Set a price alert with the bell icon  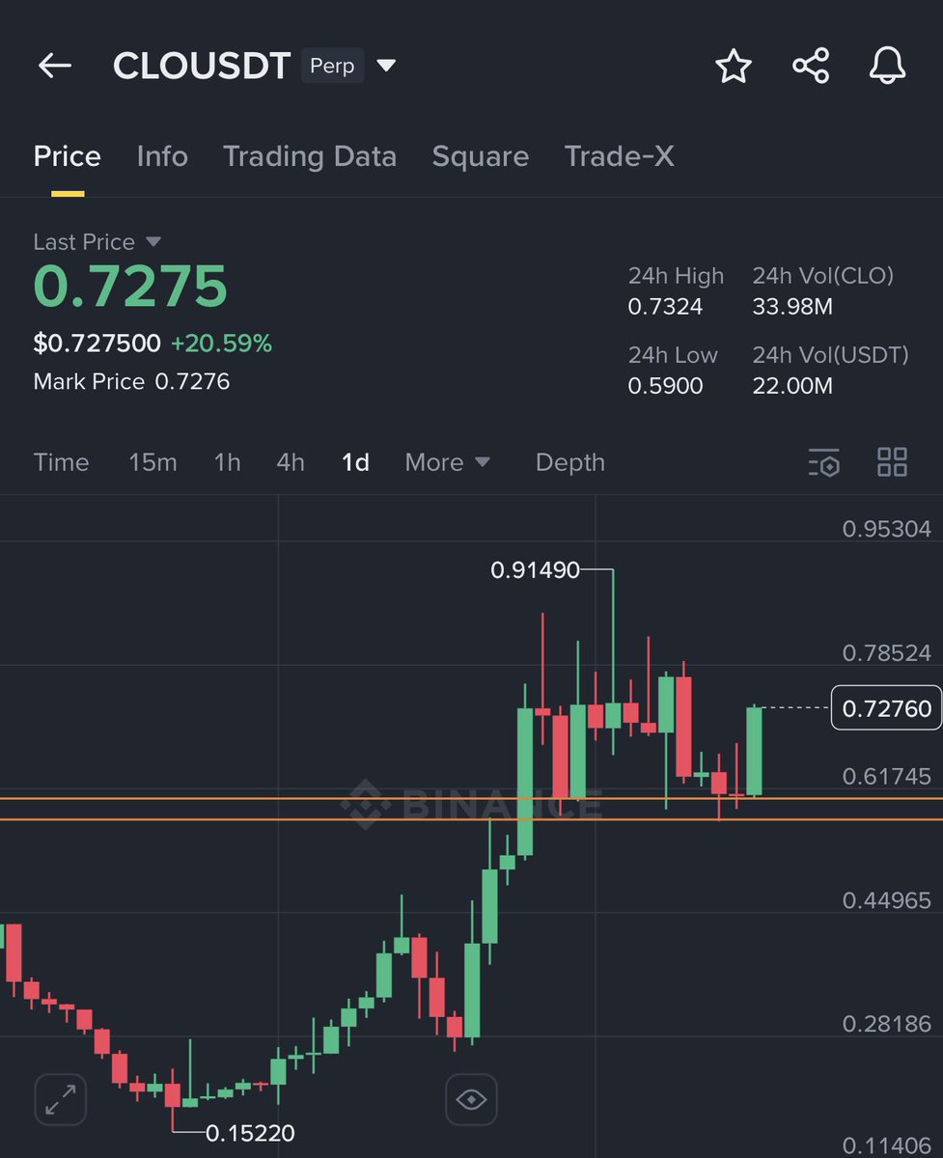pos(887,66)
